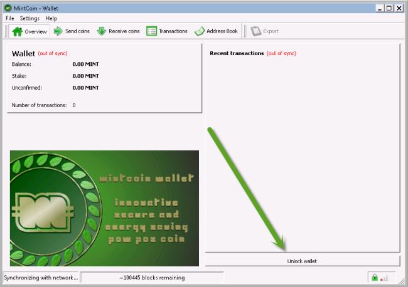Screen dimensions: 408x287
Task: Maximize the MintCoin window
Action: click(389, 8)
